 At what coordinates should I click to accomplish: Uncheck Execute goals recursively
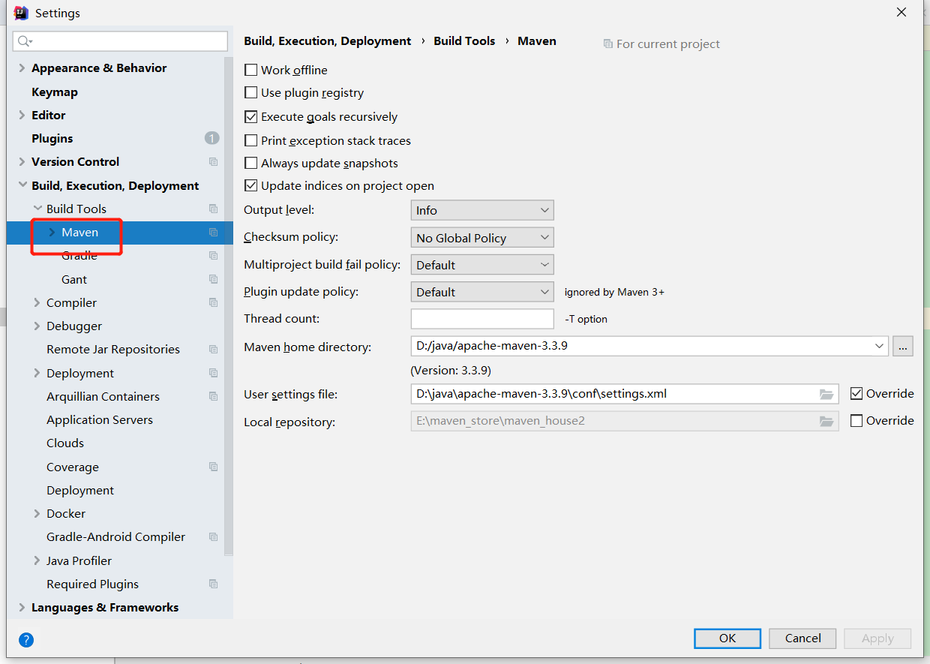click(x=251, y=117)
